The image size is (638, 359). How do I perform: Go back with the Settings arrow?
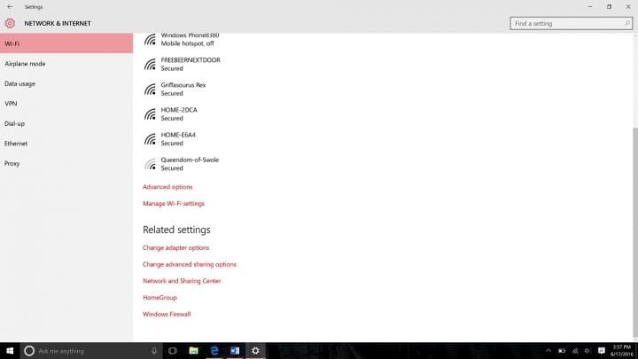[x=10, y=7]
